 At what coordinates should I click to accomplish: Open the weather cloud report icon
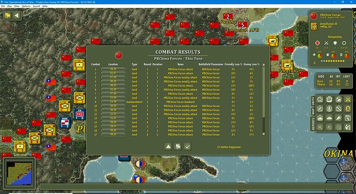click(338, 100)
